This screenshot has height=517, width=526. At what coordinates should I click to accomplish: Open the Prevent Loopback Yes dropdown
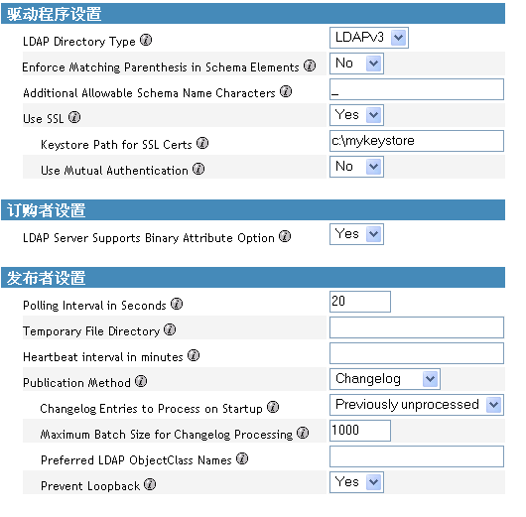click(x=356, y=482)
